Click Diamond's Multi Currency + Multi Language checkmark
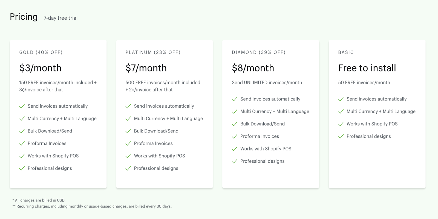This screenshot has width=438, height=219. click(x=235, y=112)
